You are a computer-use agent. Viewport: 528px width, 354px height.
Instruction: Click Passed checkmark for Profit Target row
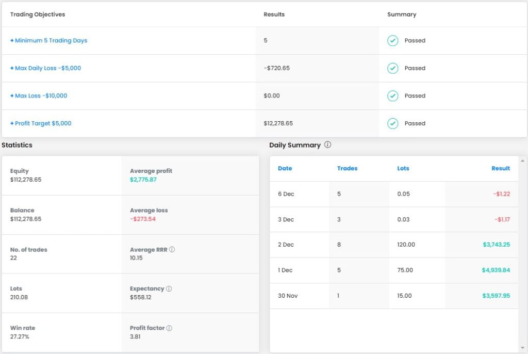coord(393,123)
